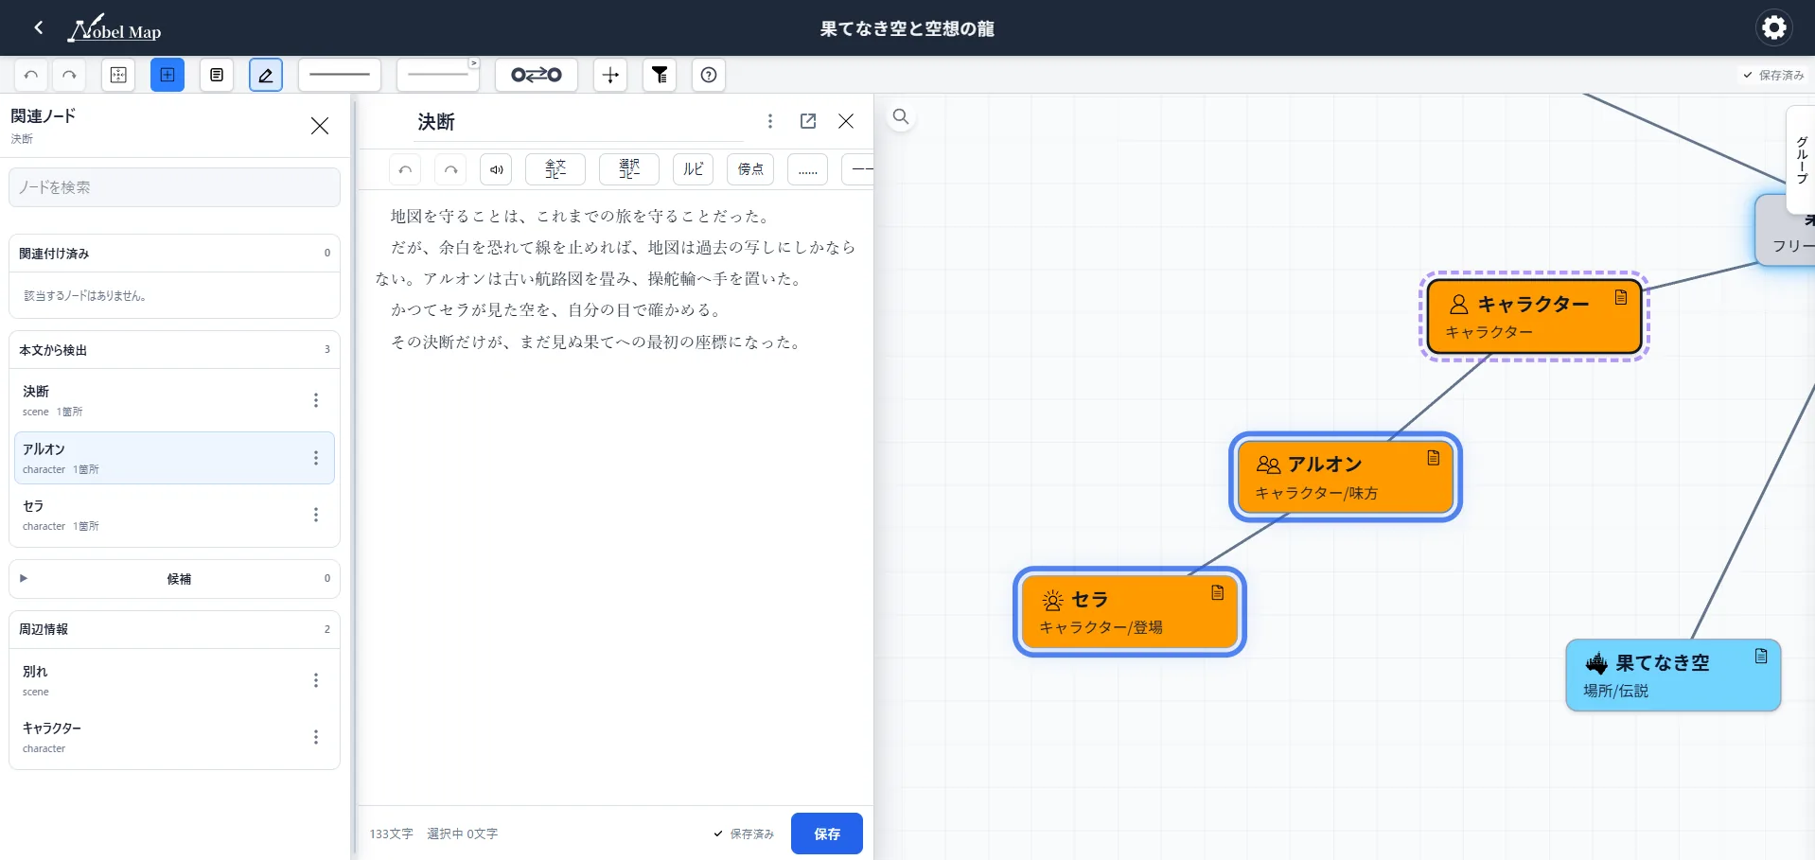Open document icon on アルオン node

point(1434,458)
